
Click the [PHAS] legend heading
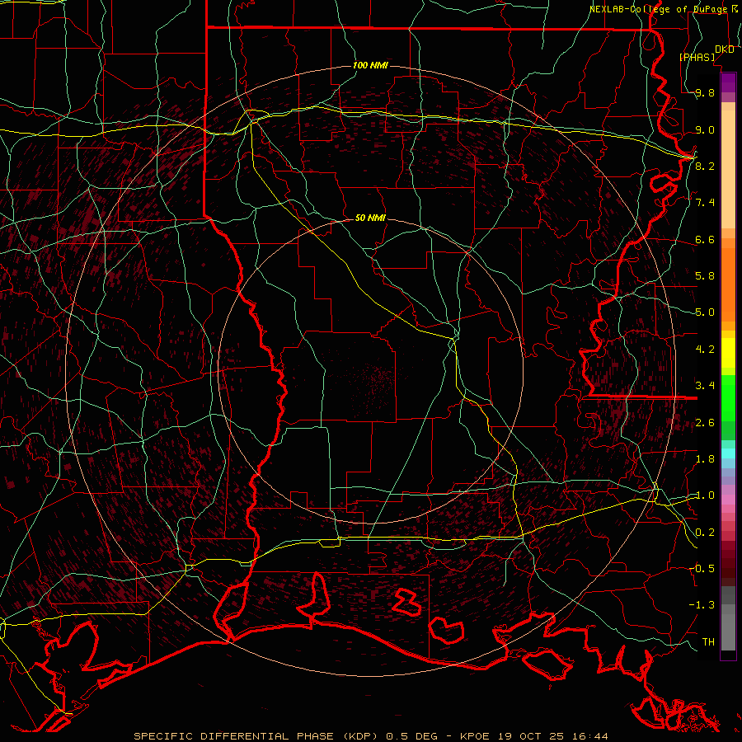697,57
